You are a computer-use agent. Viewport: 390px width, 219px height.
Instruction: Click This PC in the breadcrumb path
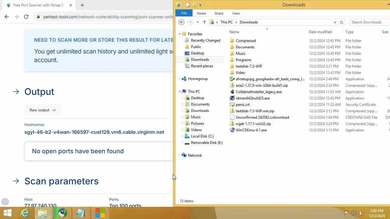point(226,22)
